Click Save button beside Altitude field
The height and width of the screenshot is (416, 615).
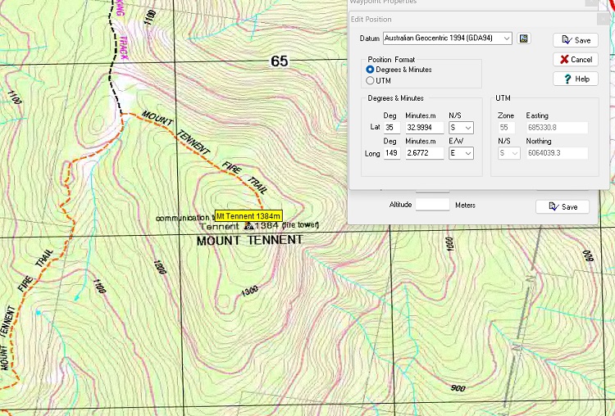pos(563,207)
